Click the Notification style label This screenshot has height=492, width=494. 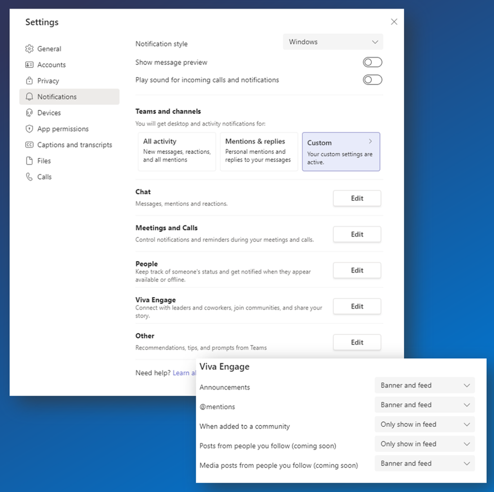click(x=161, y=44)
